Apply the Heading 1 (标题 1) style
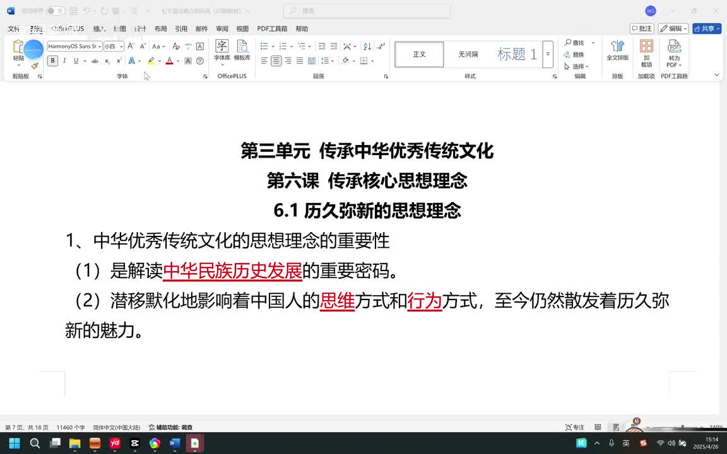The image size is (727, 454). [517, 54]
